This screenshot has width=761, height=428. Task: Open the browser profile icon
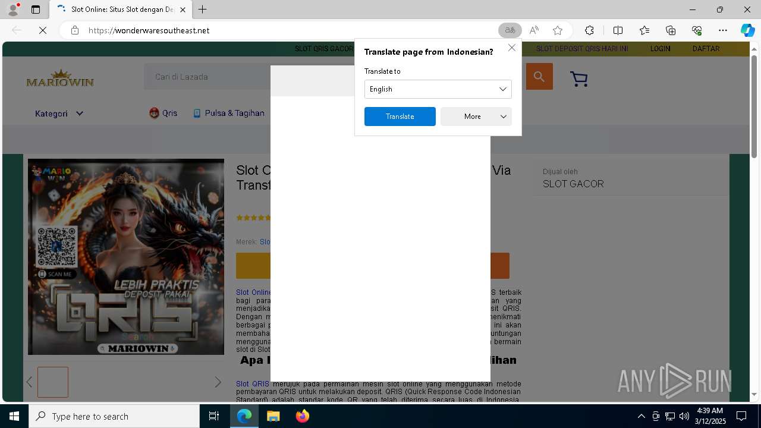pyautogui.click(x=13, y=10)
